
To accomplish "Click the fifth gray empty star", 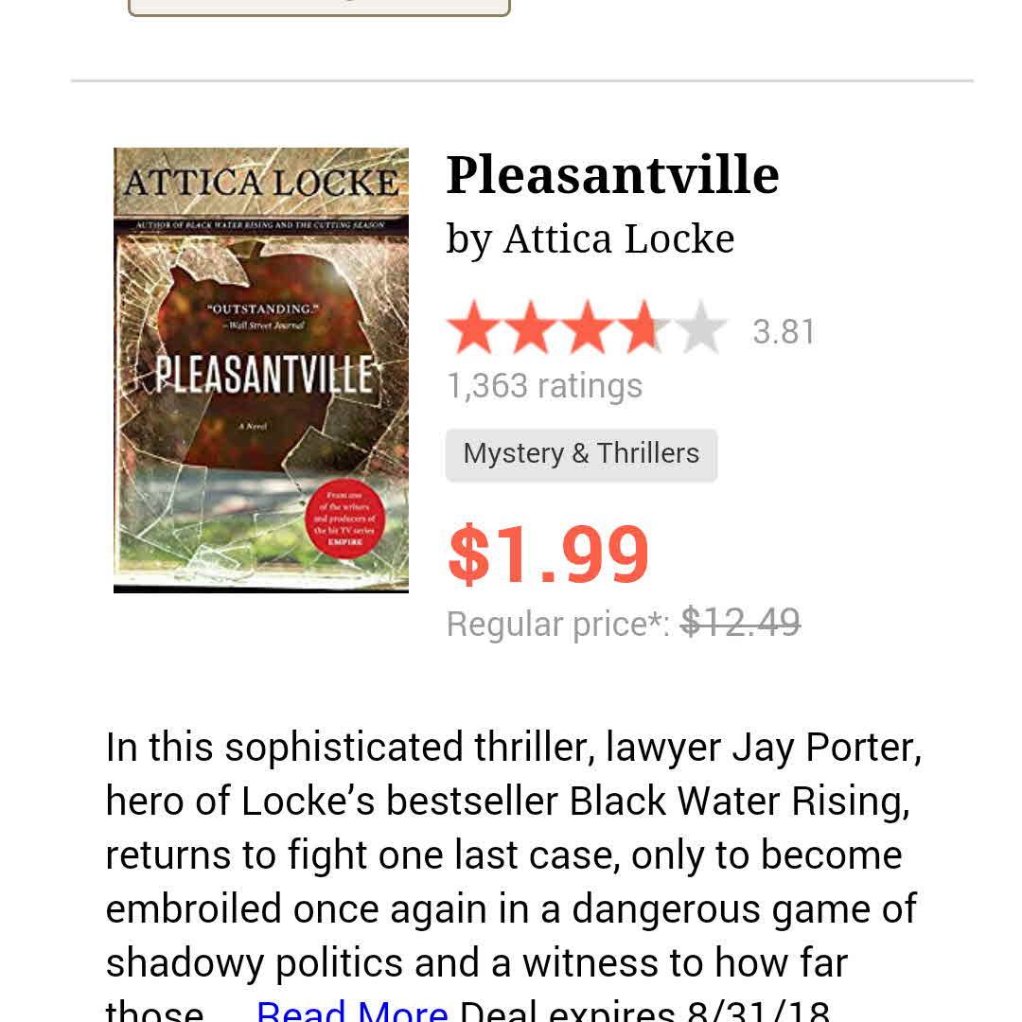I will [x=701, y=328].
